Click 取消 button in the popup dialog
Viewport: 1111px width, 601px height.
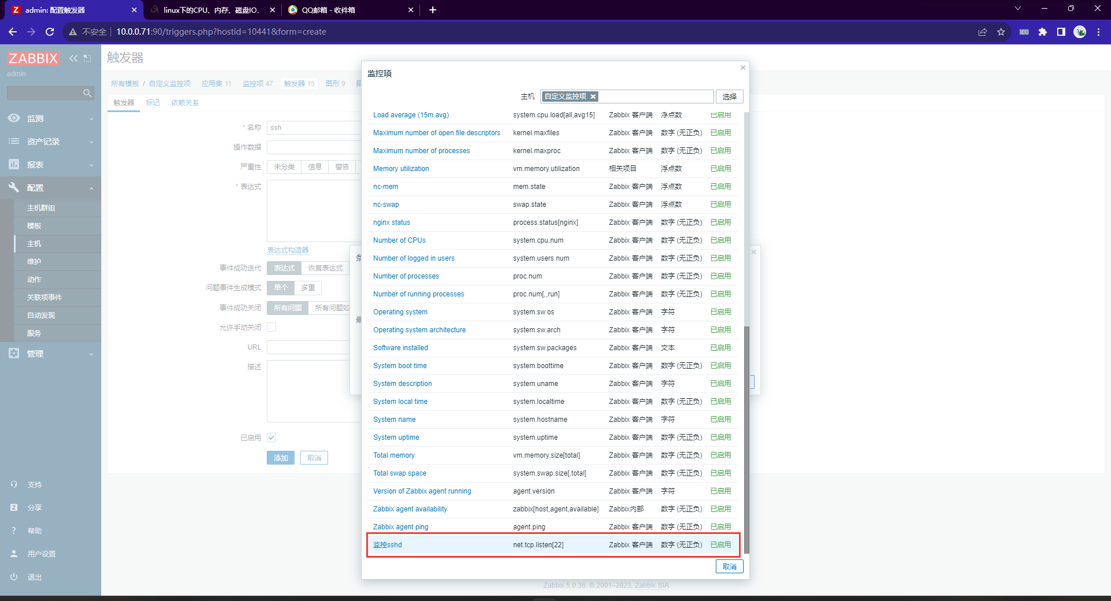[729, 567]
